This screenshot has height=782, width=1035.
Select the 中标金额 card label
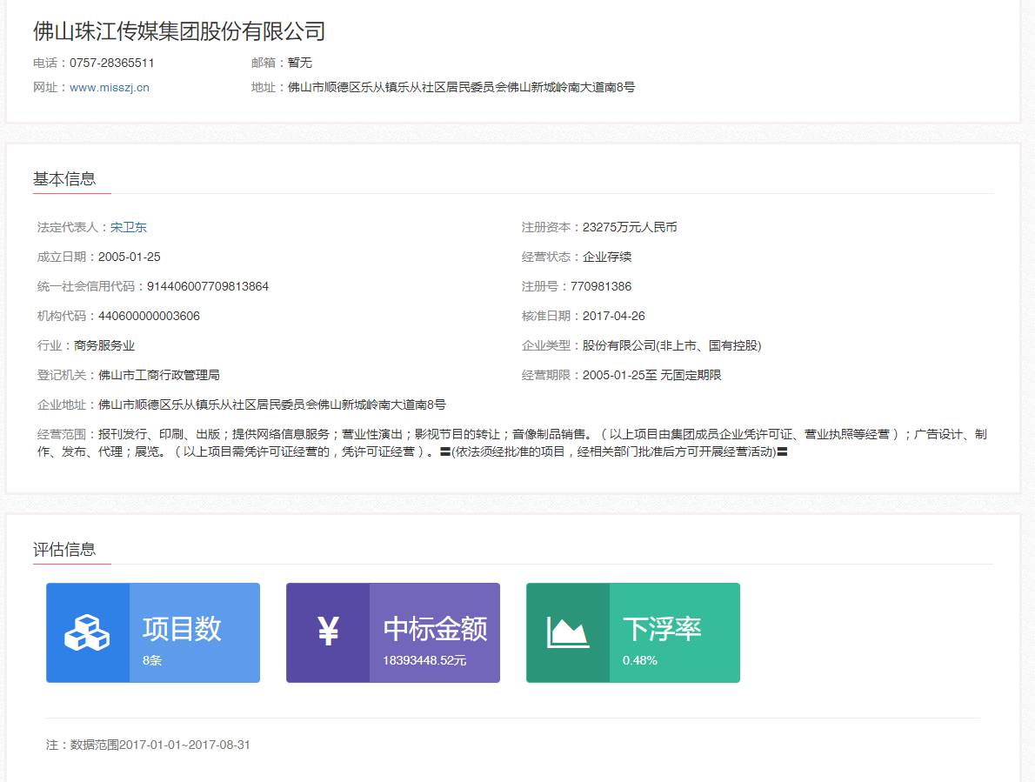(x=435, y=628)
